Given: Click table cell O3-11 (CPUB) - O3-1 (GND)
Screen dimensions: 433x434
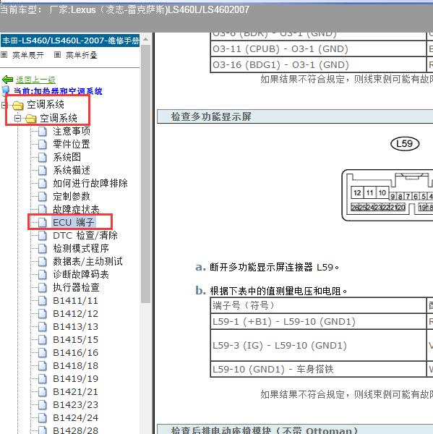Looking at the screenshot, I should click(319, 49).
